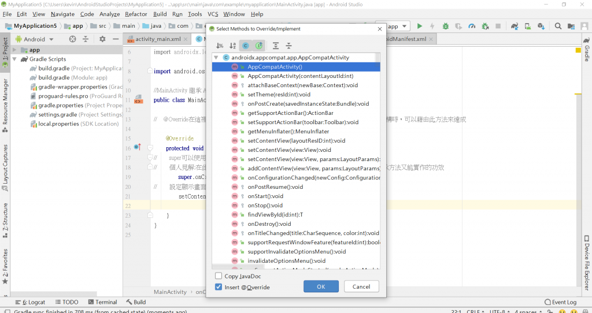Select gradle.properties in Project tree
The image size is (592, 313).
(x=76, y=106)
